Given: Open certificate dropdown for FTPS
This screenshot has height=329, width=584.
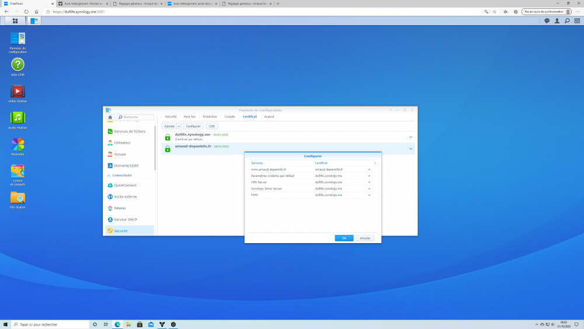Looking at the screenshot, I should pos(369,195).
